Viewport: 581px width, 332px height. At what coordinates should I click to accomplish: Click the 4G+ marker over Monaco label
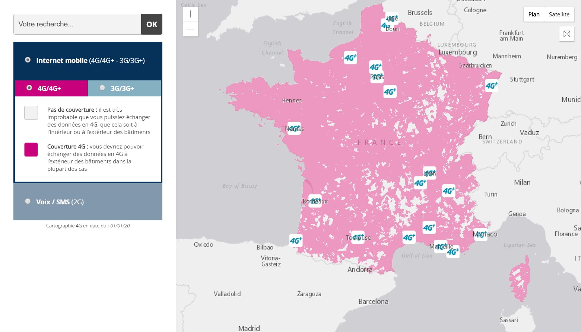pos(480,234)
